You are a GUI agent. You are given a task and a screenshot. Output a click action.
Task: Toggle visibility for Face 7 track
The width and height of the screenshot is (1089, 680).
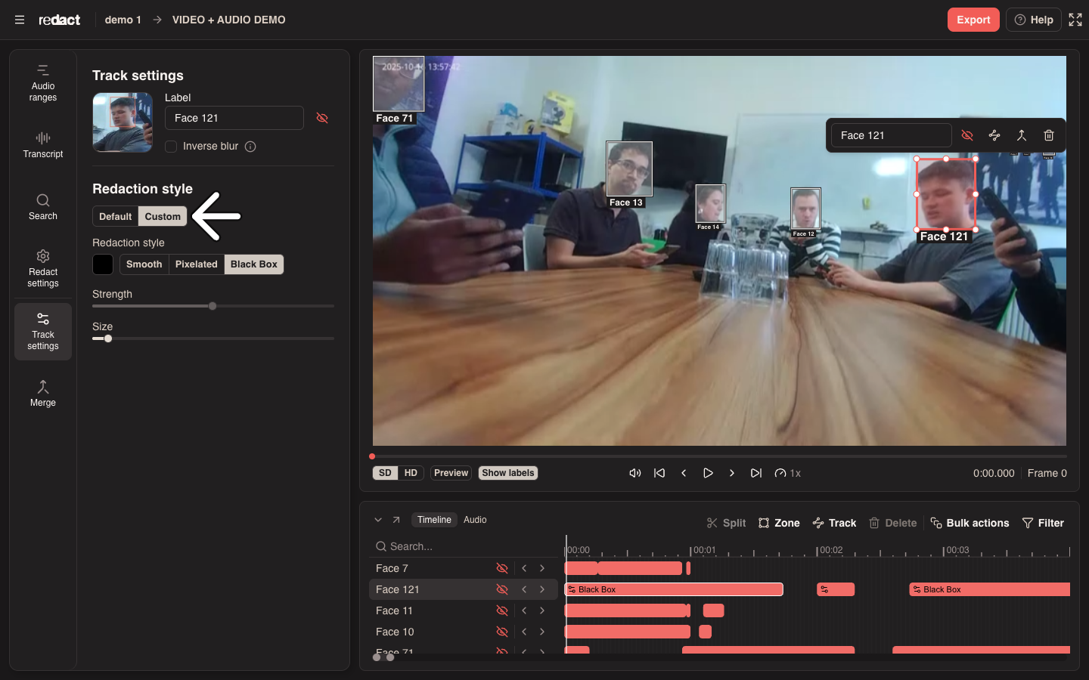click(x=502, y=568)
